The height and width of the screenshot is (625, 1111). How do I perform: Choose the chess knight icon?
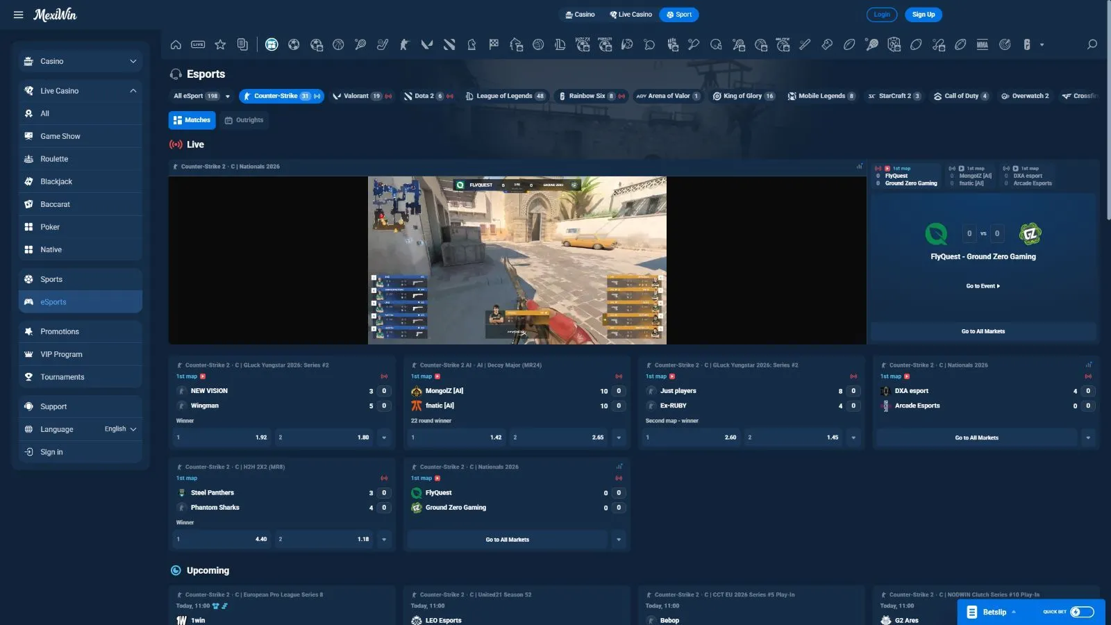[471, 44]
